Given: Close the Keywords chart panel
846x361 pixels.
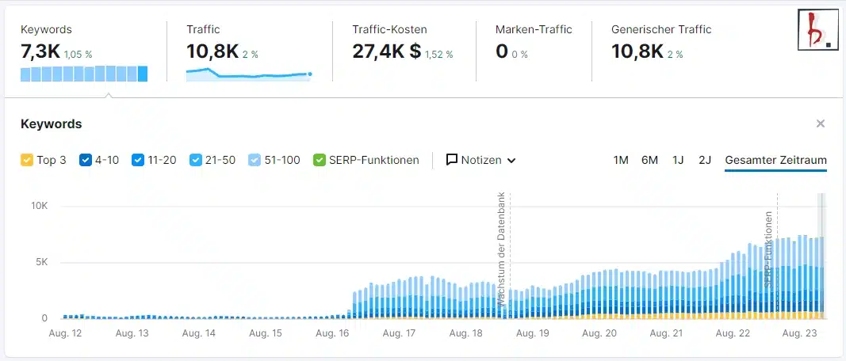Looking at the screenshot, I should 821,123.
